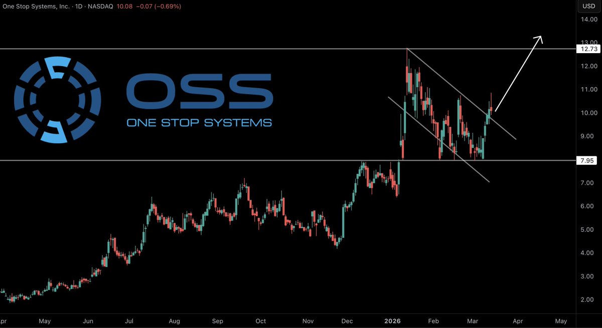This screenshot has height=328, width=602.
Task: Click the Aug label on time axis
Action: 175,321
